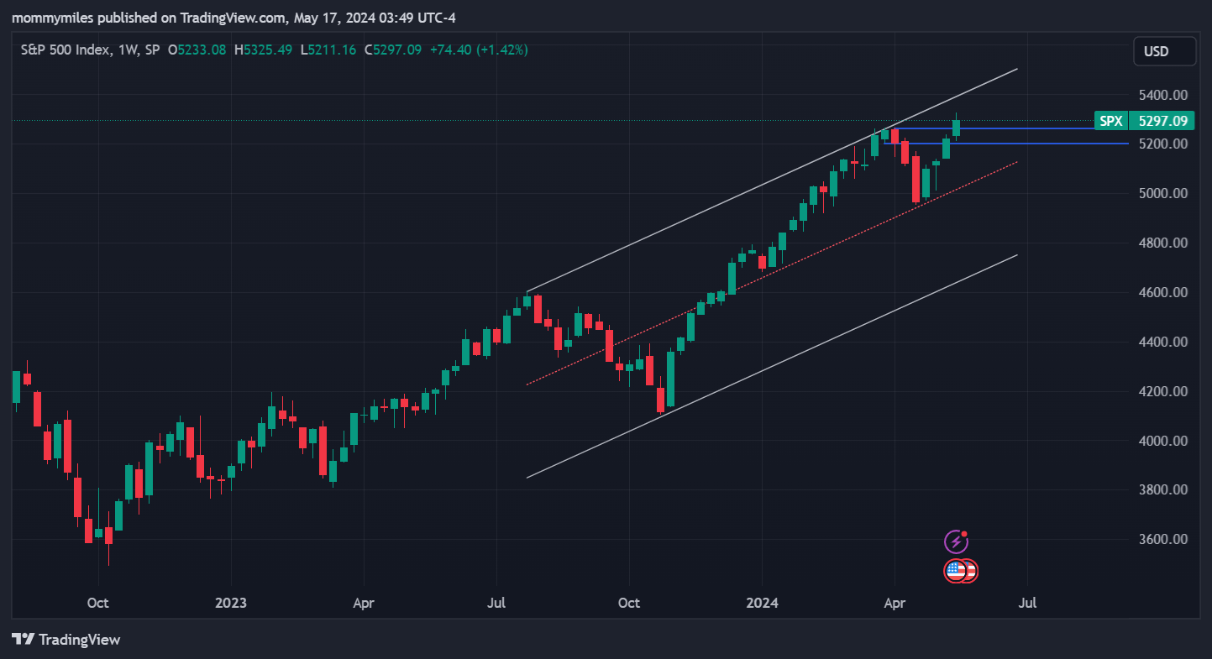This screenshot has width=1212, height=659.
Task: Click the TradingView logo at bottom left
Action: [66, 640]
